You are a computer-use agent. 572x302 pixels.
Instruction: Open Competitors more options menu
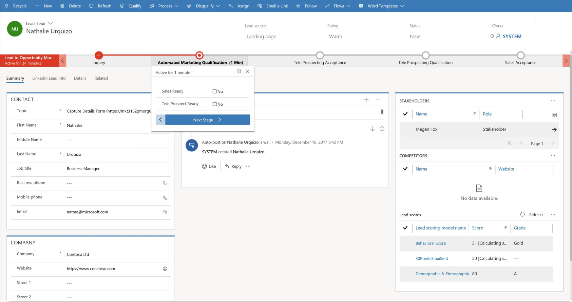(x=553, y=156)
